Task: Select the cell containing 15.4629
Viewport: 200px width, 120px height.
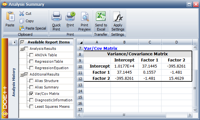Action: pos(176,78)
